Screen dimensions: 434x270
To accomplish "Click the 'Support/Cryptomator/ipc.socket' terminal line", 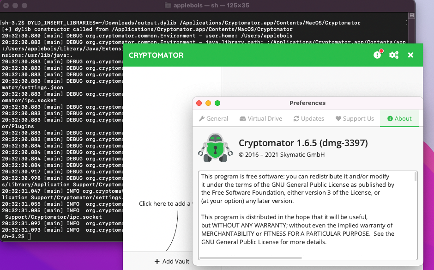I will pyautogui.click(x=54, y=217).
